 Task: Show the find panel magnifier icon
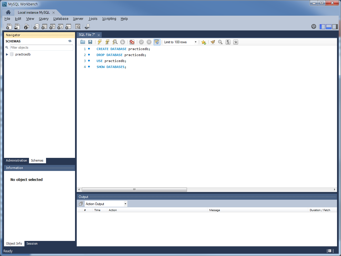(x=220, y=42)
